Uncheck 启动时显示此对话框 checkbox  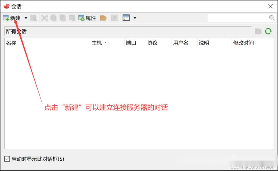(x=7, y=159)
